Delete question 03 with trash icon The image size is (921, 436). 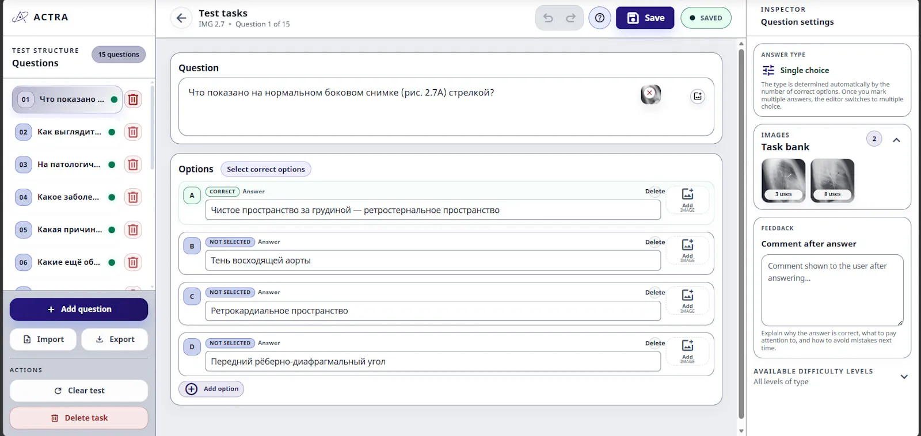click(133, 165)
